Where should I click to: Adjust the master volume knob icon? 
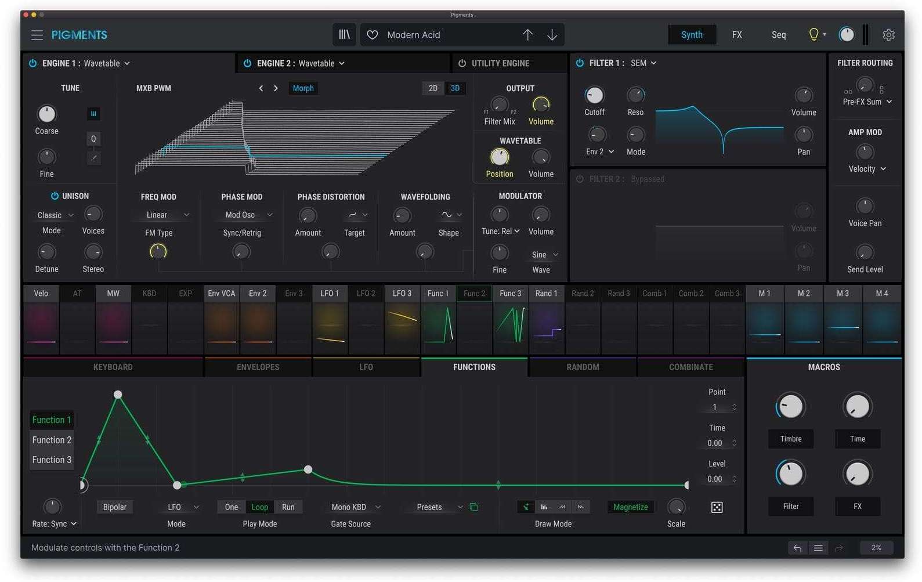coord(847,35)
